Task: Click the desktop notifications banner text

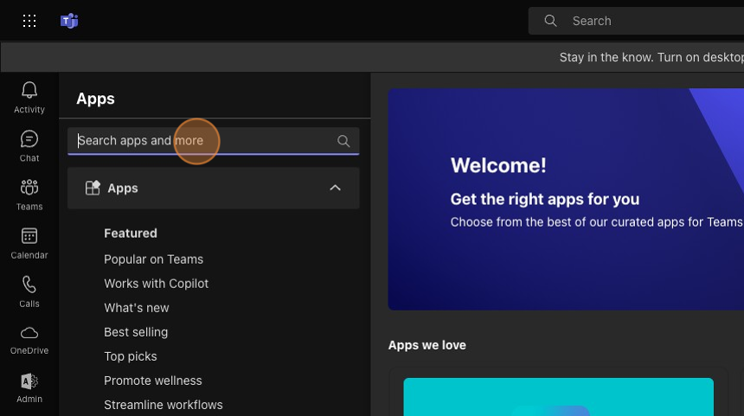Action: 651,57
